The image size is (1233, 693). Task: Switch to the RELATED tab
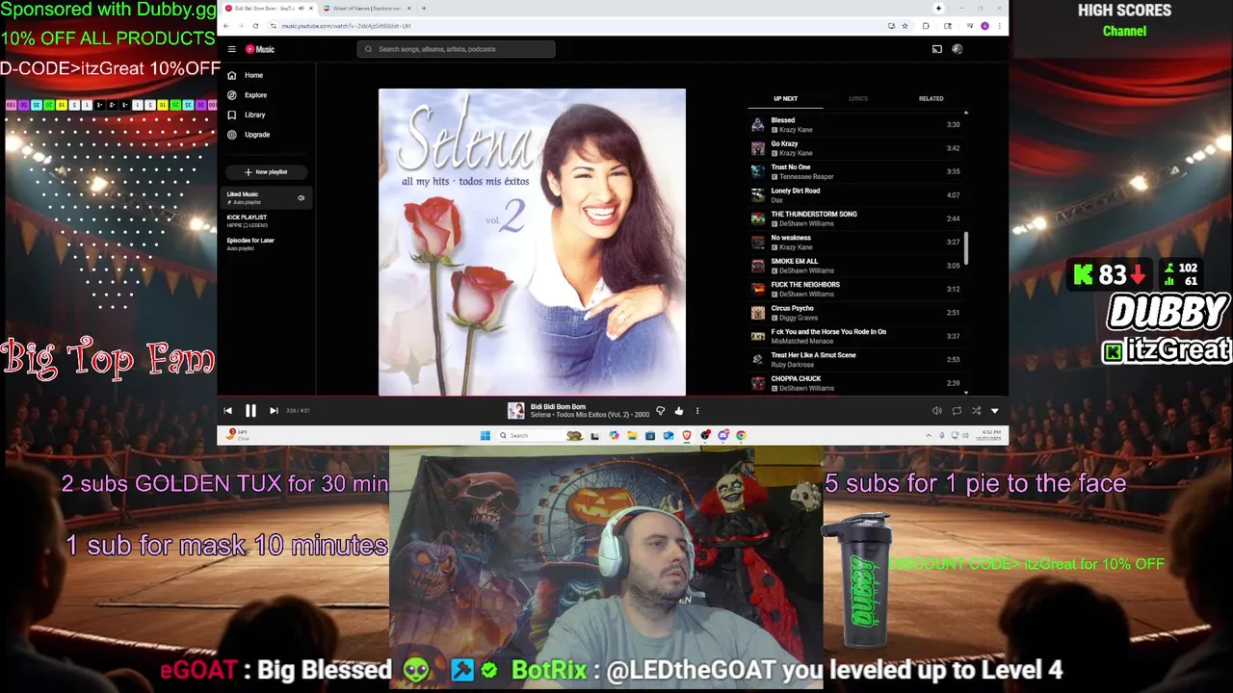(x=931, y=98)
